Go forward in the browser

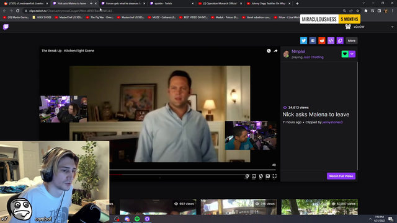(x=11, y=11)
